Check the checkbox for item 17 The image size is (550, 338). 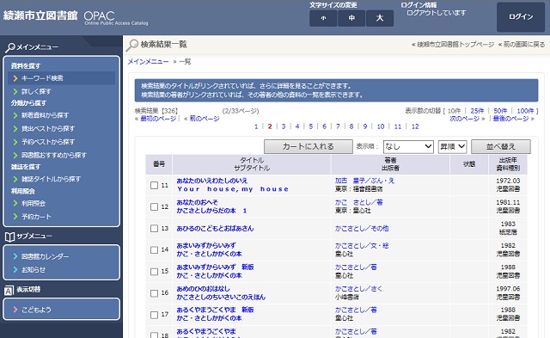(154, 315)
